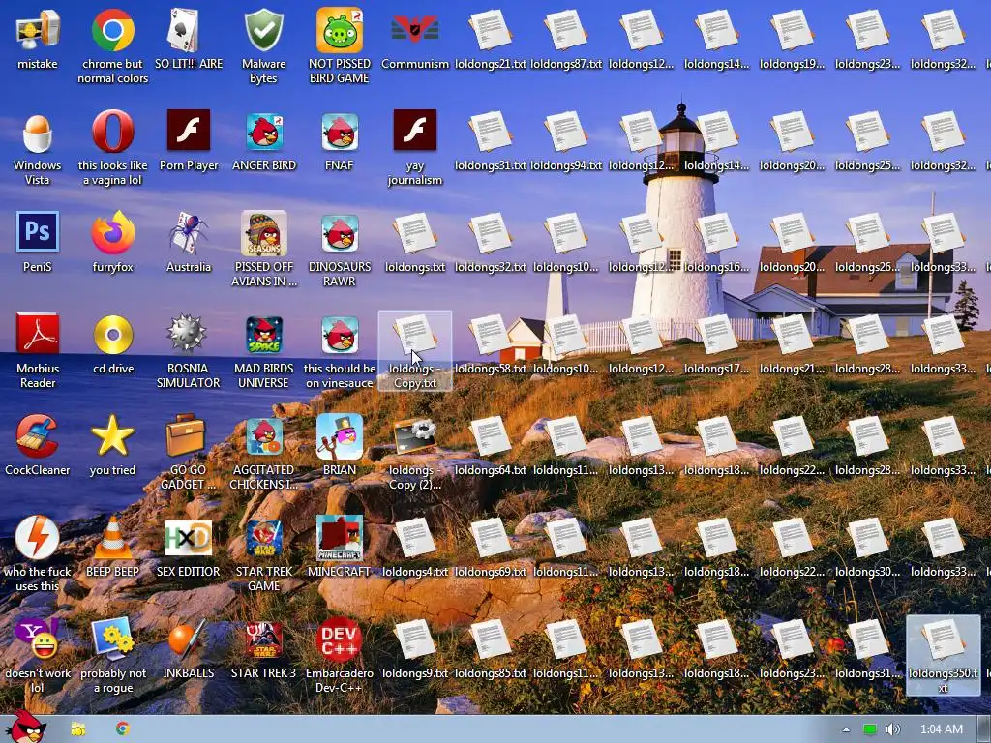Select file loldongs69.txt

click(491, 538)
